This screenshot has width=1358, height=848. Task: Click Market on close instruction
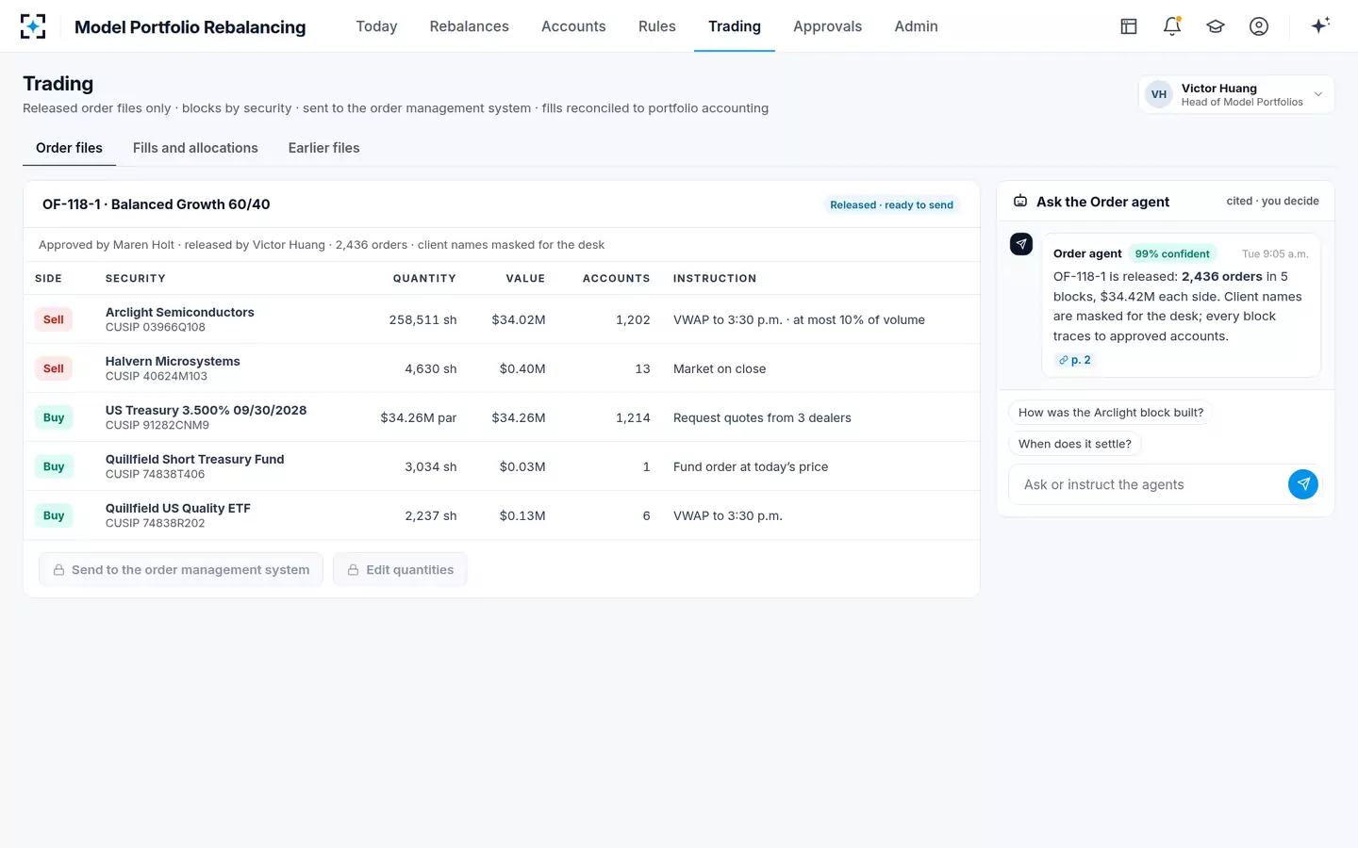[x=720, y=368]
